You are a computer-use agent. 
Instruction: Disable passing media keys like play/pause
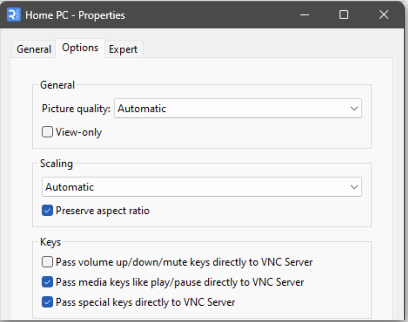coord(47,282)
